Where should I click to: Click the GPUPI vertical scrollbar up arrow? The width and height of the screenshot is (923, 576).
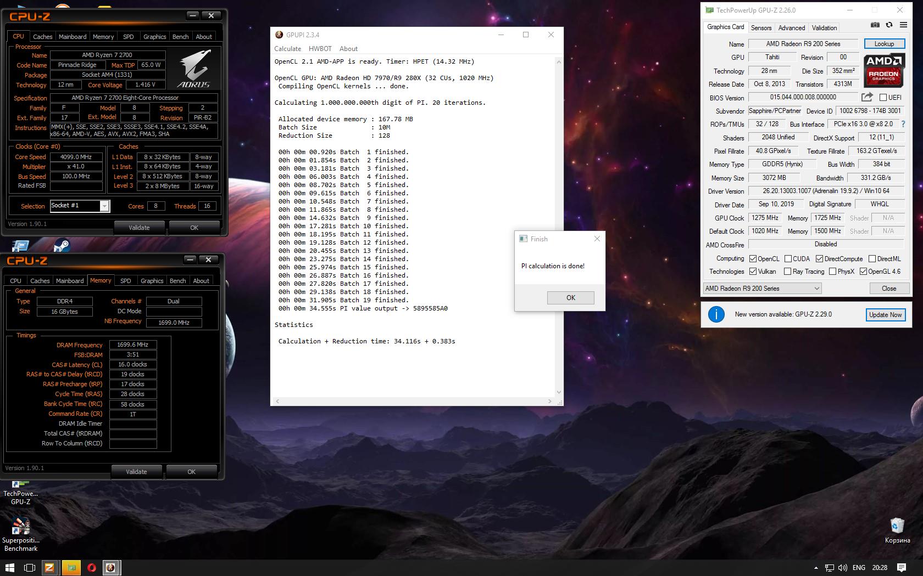(x=559, y=61)
